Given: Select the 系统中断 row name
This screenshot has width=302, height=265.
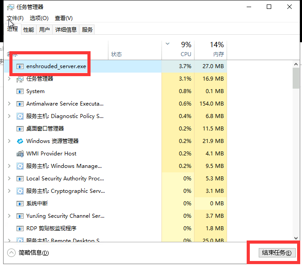Looking at the screenshot, I should tap(37, 204).
